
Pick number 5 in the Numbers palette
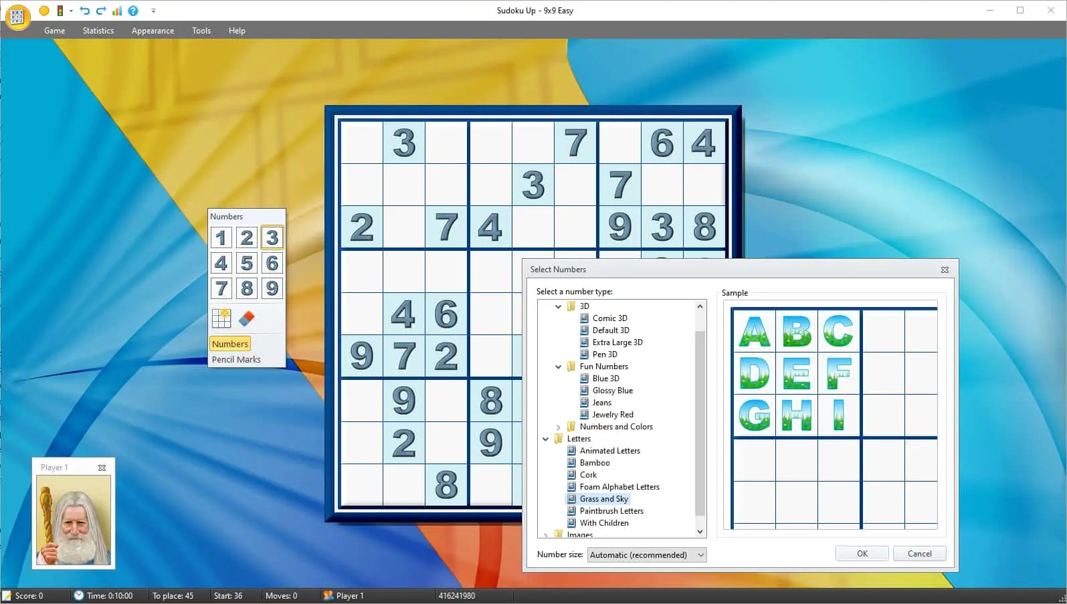point(247,263)
